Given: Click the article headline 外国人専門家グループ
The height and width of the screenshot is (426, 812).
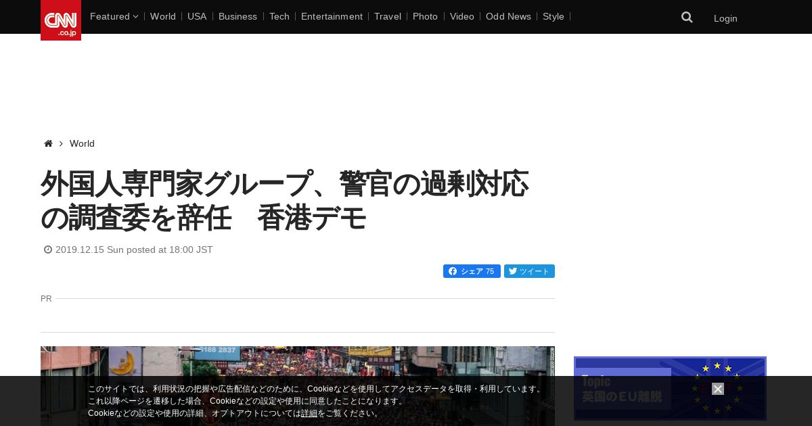Looking at the screenshot, I should (x=285, y=201).
